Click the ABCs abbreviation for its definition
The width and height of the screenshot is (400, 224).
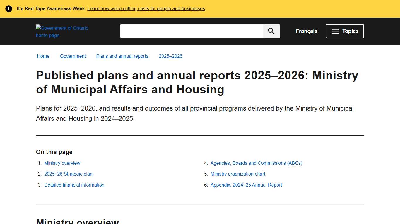(295, 163)
